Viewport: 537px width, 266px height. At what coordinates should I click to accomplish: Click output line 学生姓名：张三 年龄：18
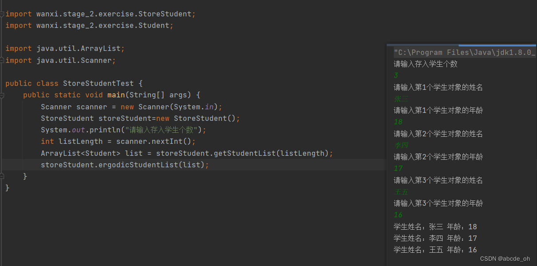pos(435,227)
